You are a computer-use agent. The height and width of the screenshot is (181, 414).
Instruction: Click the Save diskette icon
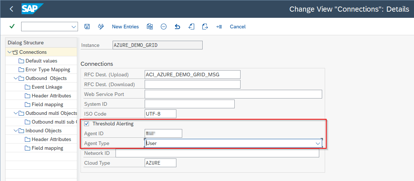coord(87,26)
